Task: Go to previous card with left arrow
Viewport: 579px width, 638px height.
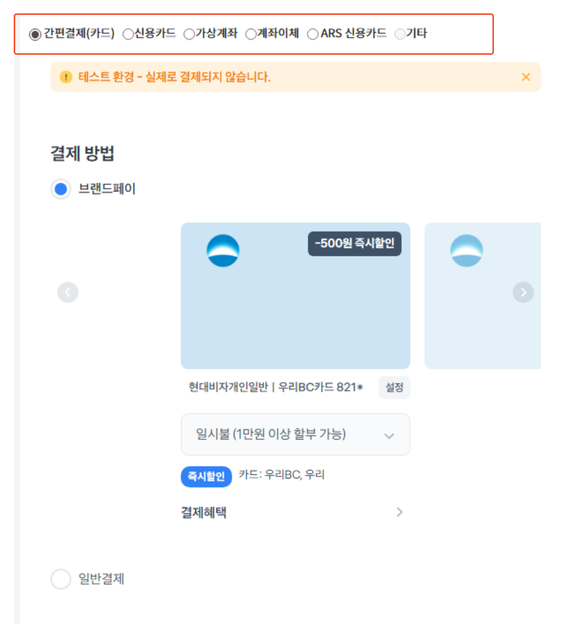Action: tap(68, 292)
